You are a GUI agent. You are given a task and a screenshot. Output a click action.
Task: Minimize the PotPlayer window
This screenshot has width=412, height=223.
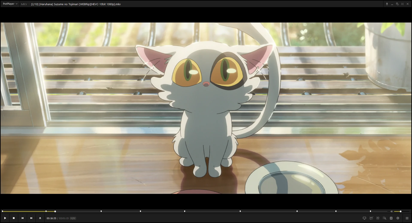coord(392,4)
